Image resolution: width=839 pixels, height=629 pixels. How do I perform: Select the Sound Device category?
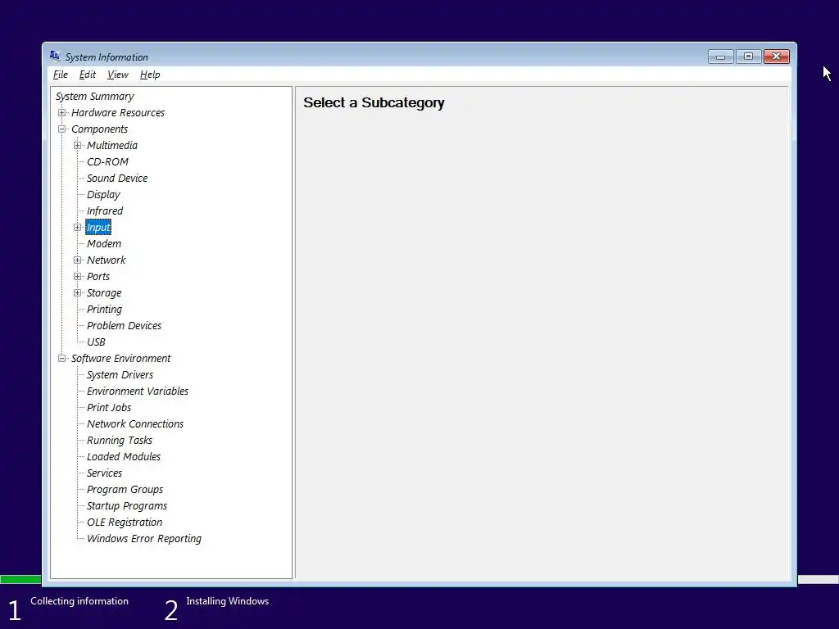point(117,178)
